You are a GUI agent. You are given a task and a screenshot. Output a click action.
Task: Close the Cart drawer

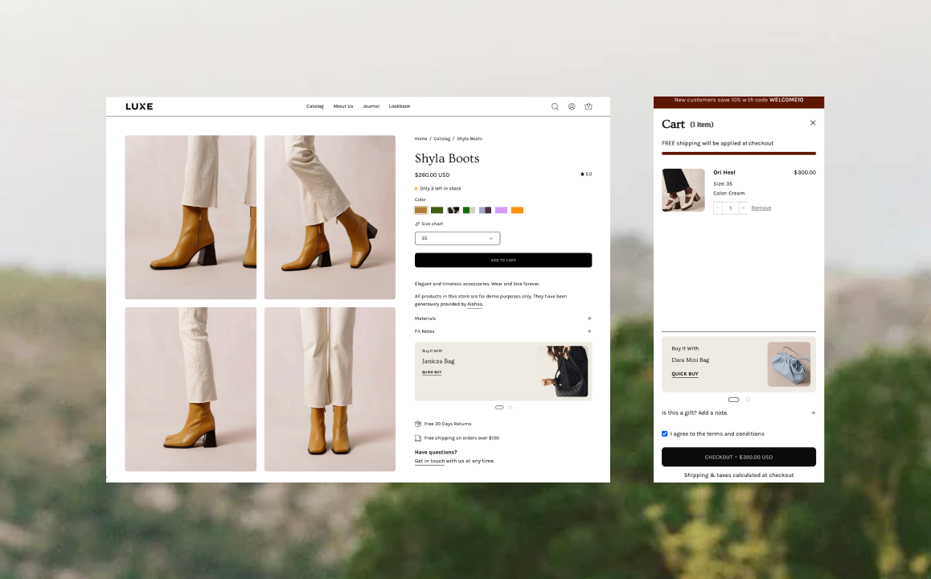[x=813, y=123]
